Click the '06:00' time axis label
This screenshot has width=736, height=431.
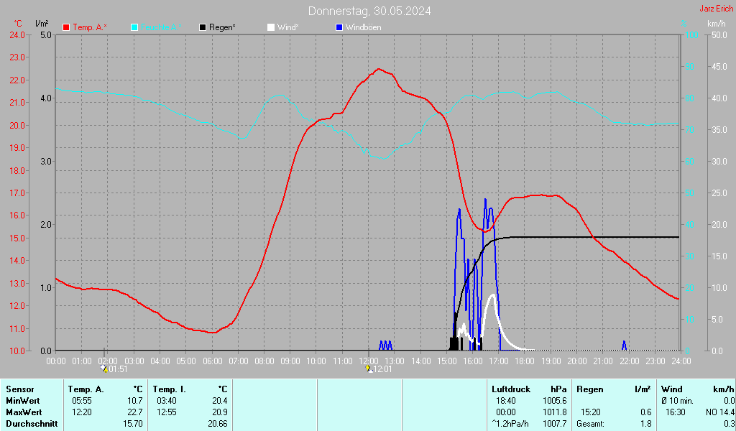[x=212, y=361]
